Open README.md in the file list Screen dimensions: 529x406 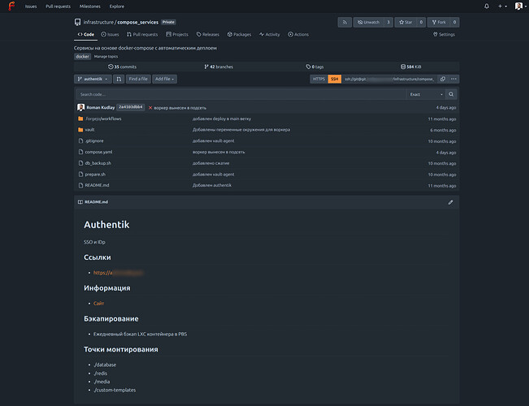[97, 185]
